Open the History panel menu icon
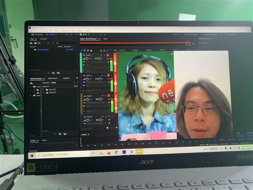The height and width of the screenshot is (190, 253). (x=38, y=141)
